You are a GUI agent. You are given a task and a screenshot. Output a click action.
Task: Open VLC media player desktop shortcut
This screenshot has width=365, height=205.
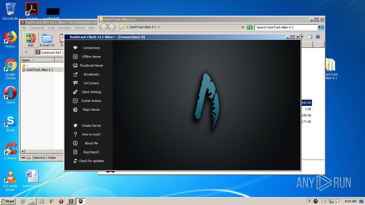click(x=10, y=181)
